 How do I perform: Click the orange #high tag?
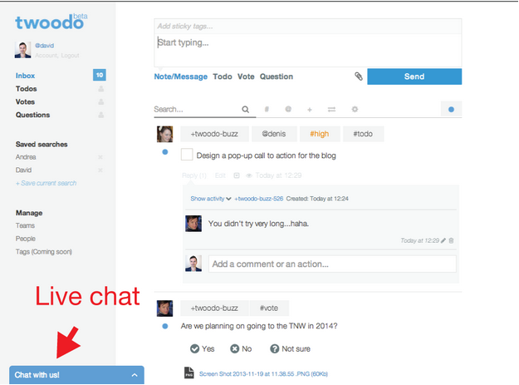click(313, 133)
